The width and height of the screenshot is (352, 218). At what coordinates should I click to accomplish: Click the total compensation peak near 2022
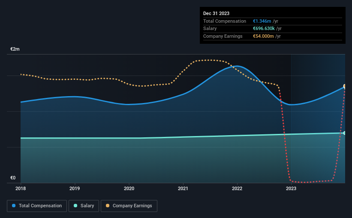click(237, 66)
